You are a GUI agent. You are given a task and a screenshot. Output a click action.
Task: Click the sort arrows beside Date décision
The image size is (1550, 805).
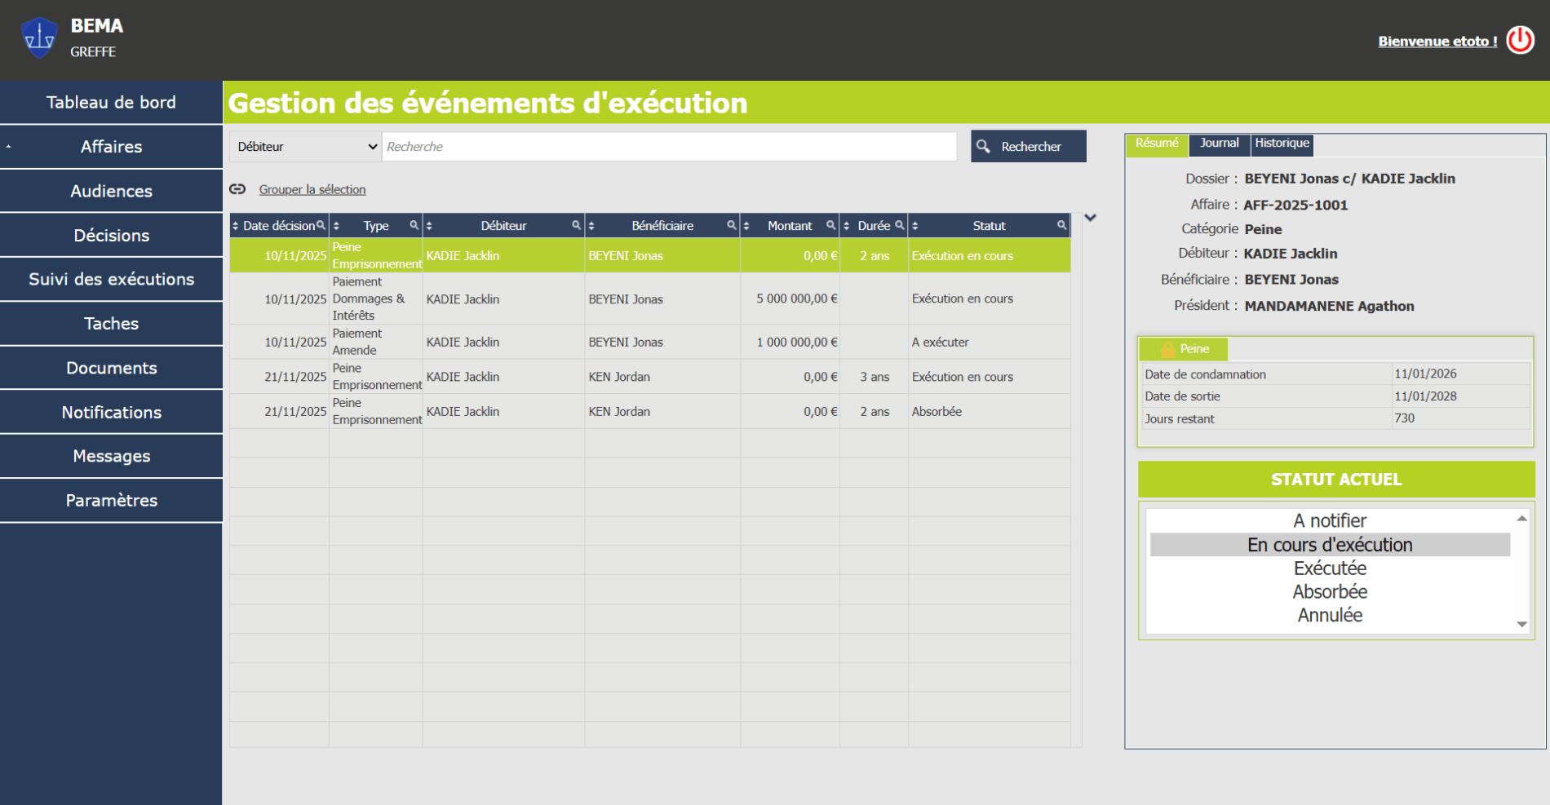pyautogui.click(x=236, y=226)
